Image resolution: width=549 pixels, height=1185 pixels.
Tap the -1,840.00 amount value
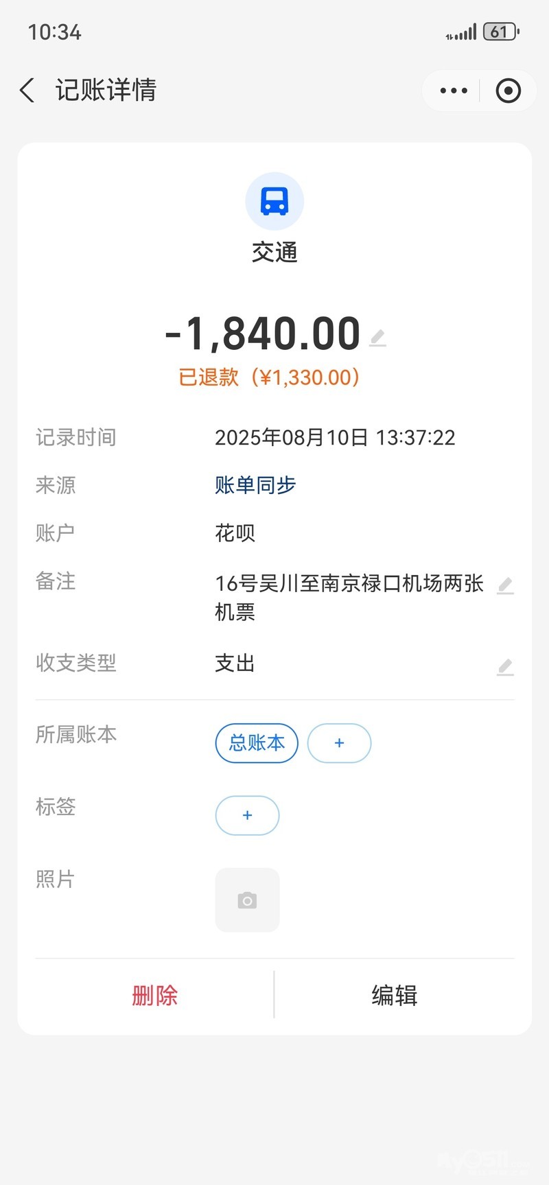coord(263,334)
